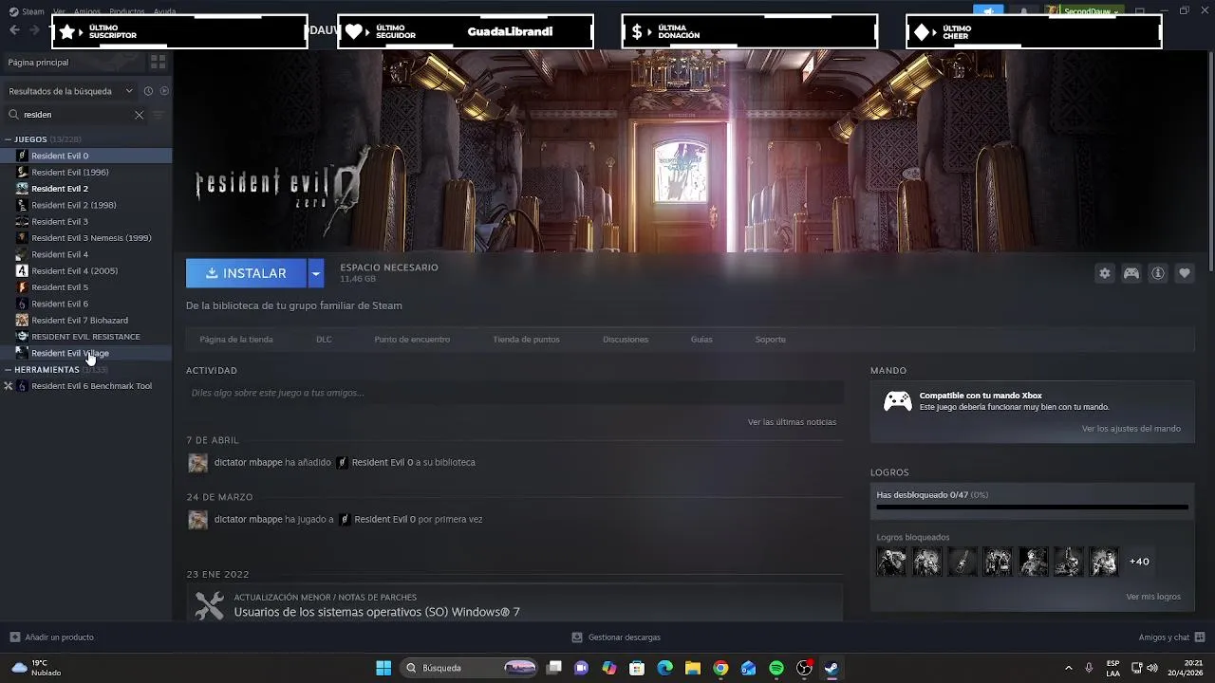1215x683 pixels.
Task: Open OBS Studio from taskbar
Action: [804, 668]
